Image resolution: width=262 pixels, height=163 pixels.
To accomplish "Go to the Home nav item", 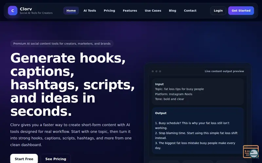I will pos(71,11).
